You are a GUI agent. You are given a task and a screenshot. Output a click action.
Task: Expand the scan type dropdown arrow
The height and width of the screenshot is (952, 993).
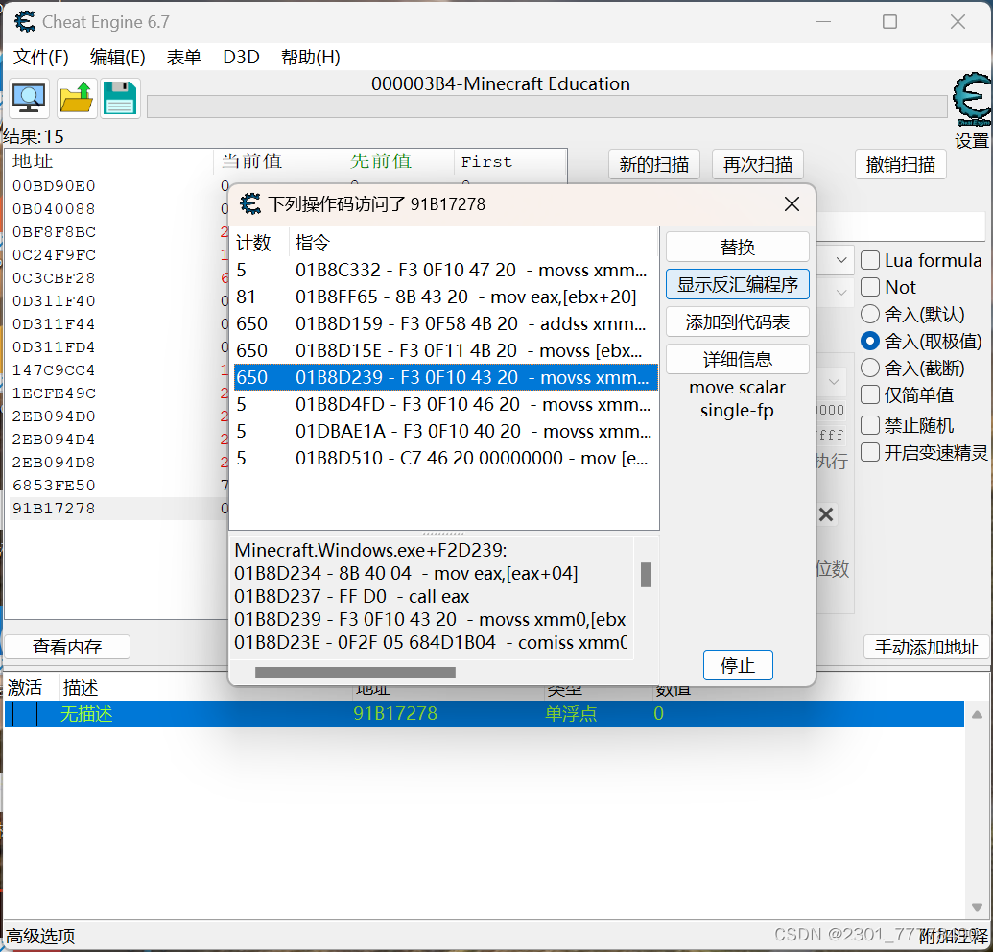(x=841, y=260)
